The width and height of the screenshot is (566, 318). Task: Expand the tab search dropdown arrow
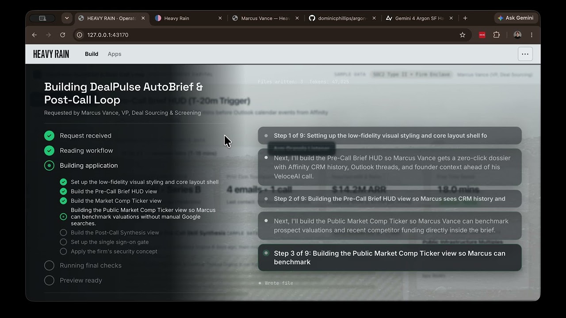67,18
